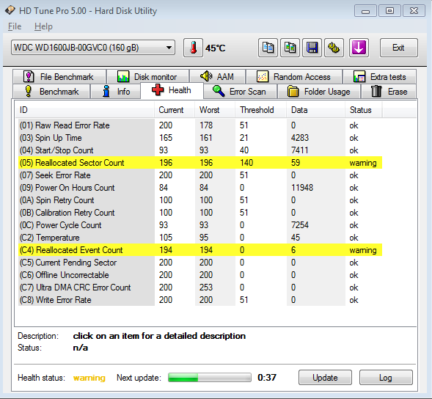This screenshot has height=399, width=432.
Task: Click the orange warning health status text
Action: (89, 378)
